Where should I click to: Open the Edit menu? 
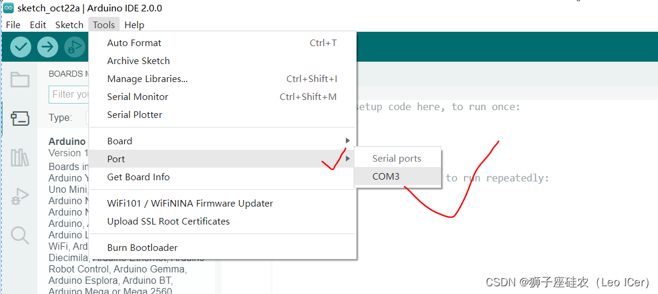click(x=38, y=25)
